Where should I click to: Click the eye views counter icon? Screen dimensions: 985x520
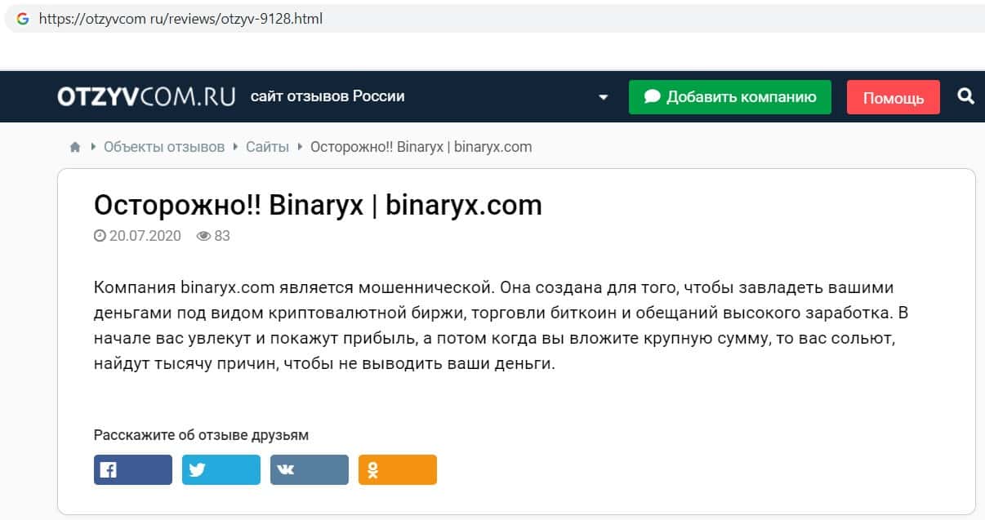tap(203, 236)
